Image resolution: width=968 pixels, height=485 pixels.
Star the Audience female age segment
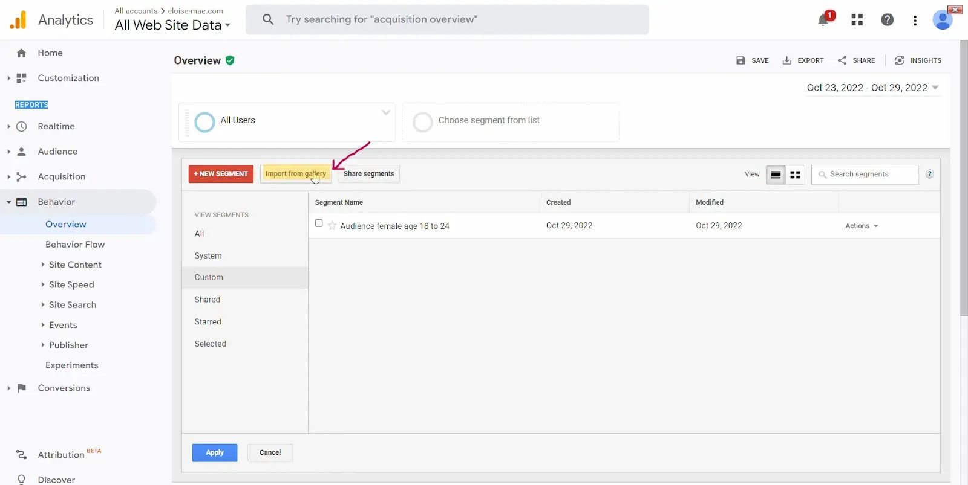332,226
